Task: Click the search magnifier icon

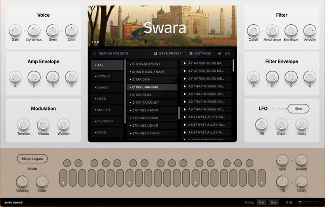Action: [94, 53]
